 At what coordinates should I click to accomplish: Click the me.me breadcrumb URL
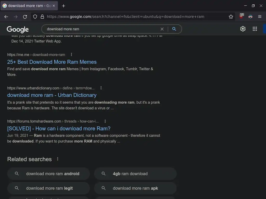(x=36, y=55)
